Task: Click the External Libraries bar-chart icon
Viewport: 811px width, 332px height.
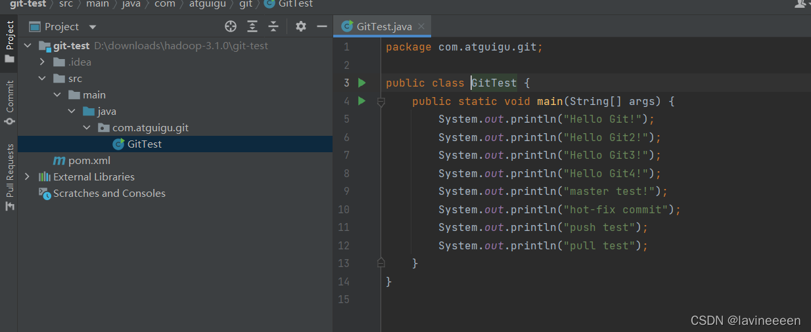Action: click(x=45, y=177)
